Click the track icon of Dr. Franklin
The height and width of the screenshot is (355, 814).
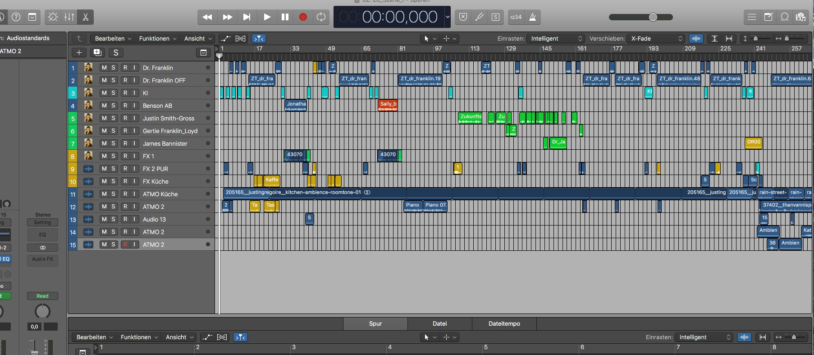coord(88,68)
